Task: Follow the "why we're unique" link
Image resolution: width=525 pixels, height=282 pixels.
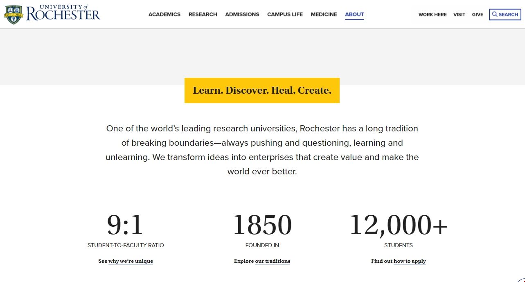Action: 131,261
